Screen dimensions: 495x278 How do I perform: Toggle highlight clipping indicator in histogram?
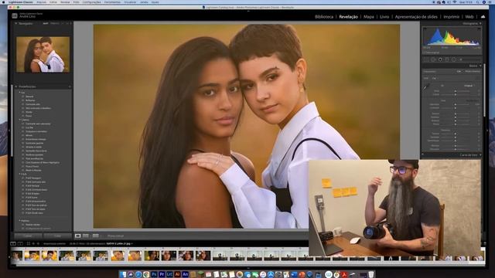coord(480,29)
